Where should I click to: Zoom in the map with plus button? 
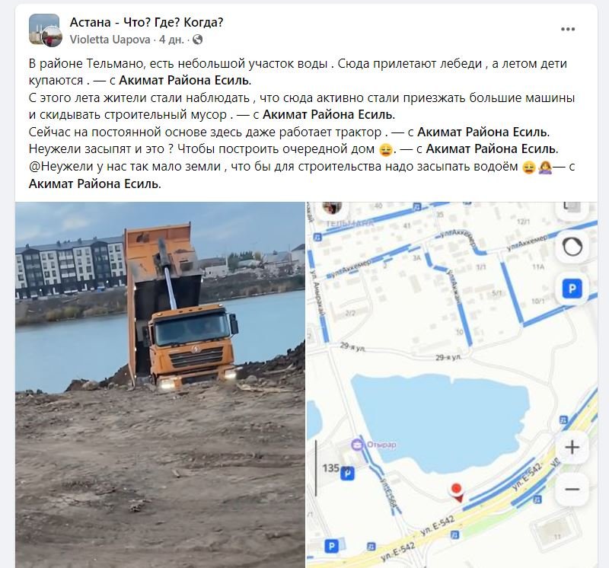[x=572, y=448]
